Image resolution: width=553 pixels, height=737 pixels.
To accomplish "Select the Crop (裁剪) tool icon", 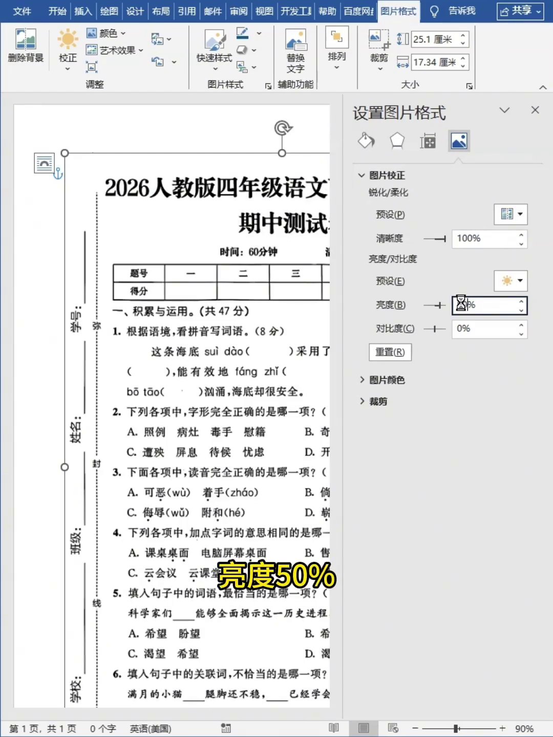I will tap(379, 39).
